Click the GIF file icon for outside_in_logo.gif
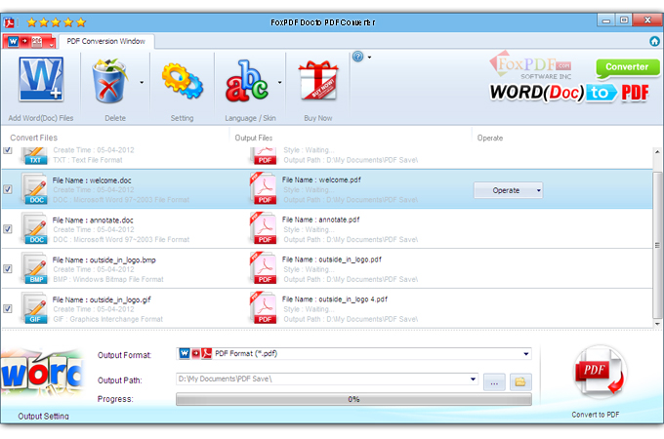This screenshot has height=439, width=664. pyautogui.click(x=35, y=308)
